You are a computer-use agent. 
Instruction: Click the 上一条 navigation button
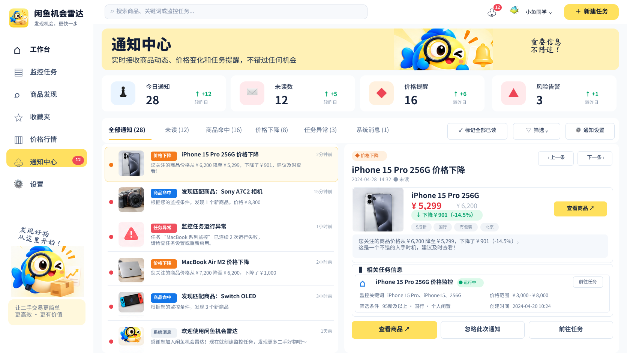tap(556, 158)
